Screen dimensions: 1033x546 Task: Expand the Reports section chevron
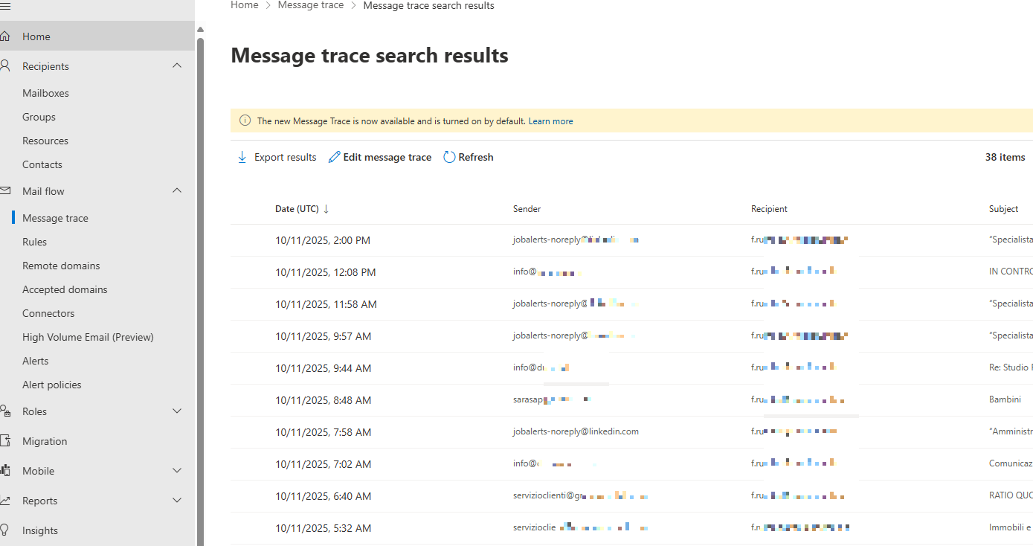(177, 501)
